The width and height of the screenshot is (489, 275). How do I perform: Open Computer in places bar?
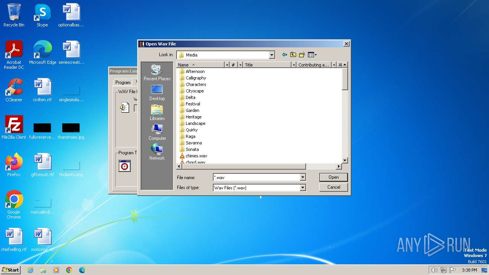(x=157, y=132)
